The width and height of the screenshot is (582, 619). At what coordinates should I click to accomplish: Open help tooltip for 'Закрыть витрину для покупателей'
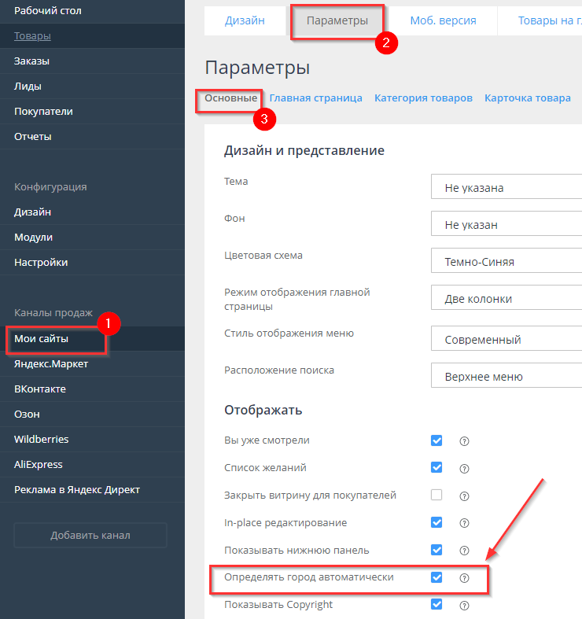[464, 496]
